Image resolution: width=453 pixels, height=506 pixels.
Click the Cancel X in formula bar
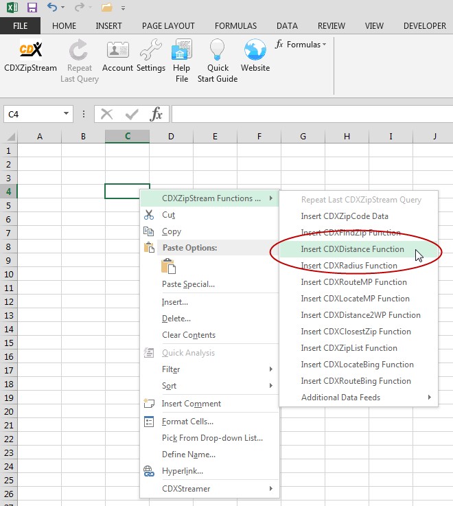[x=106, y=114]
